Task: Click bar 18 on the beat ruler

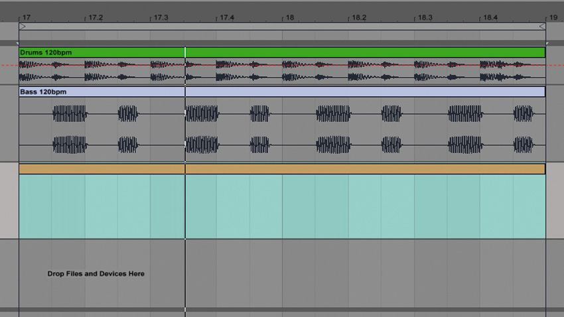Action: [x=290, y=17]
